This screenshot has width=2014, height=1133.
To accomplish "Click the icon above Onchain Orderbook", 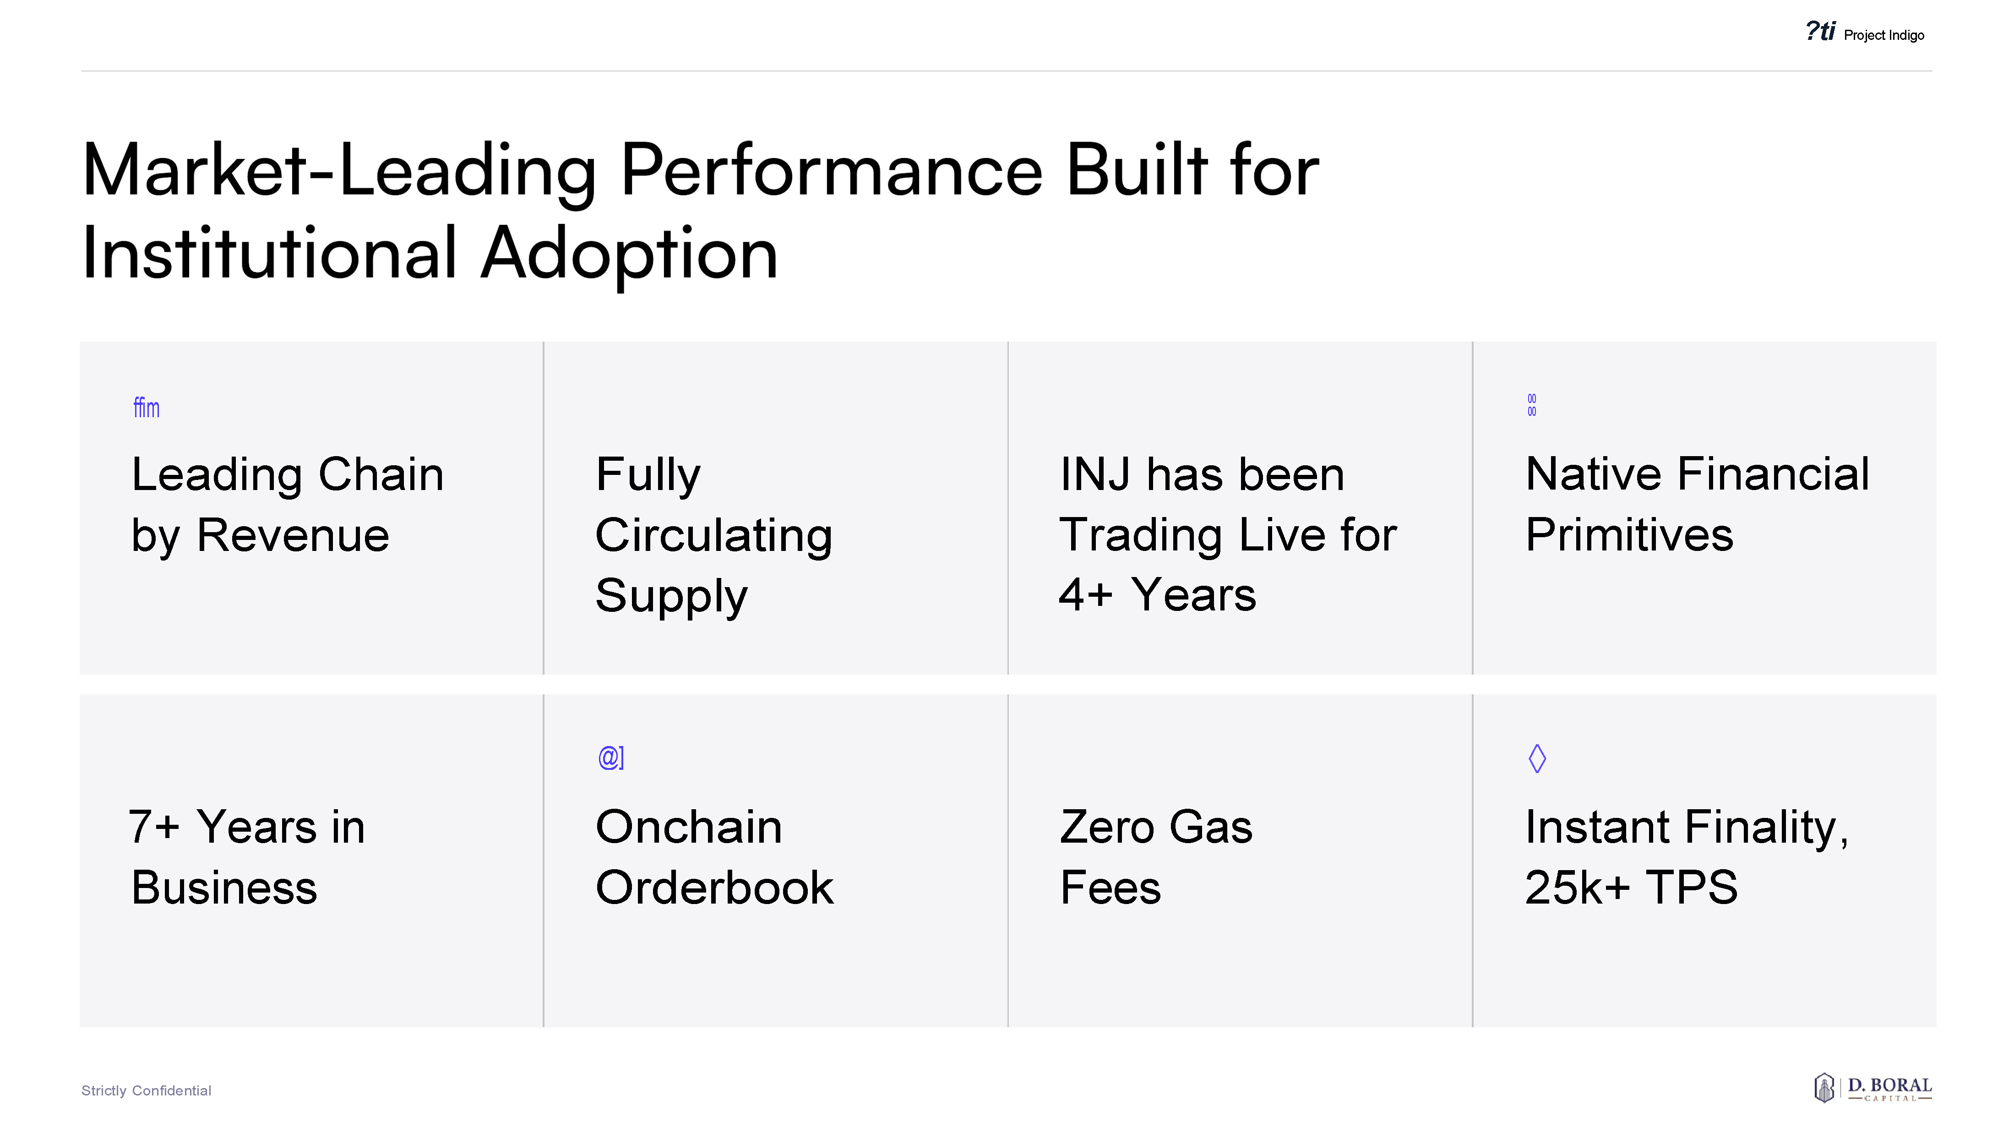I will [610, 757].
